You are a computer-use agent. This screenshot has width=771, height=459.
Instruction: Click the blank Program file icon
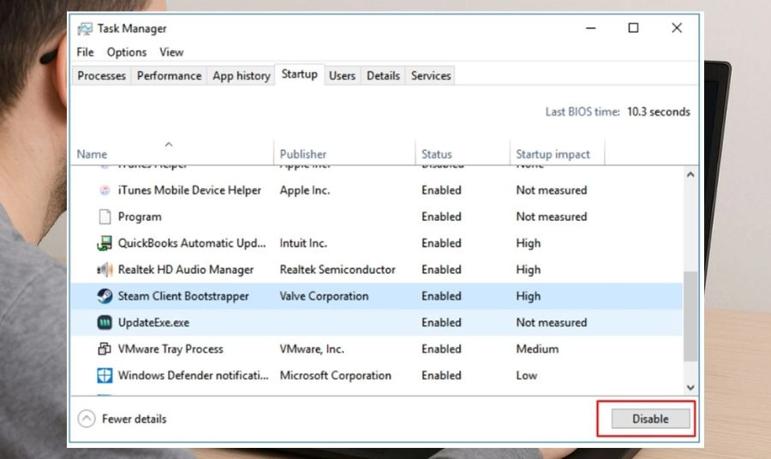click(x=105, y=217)
